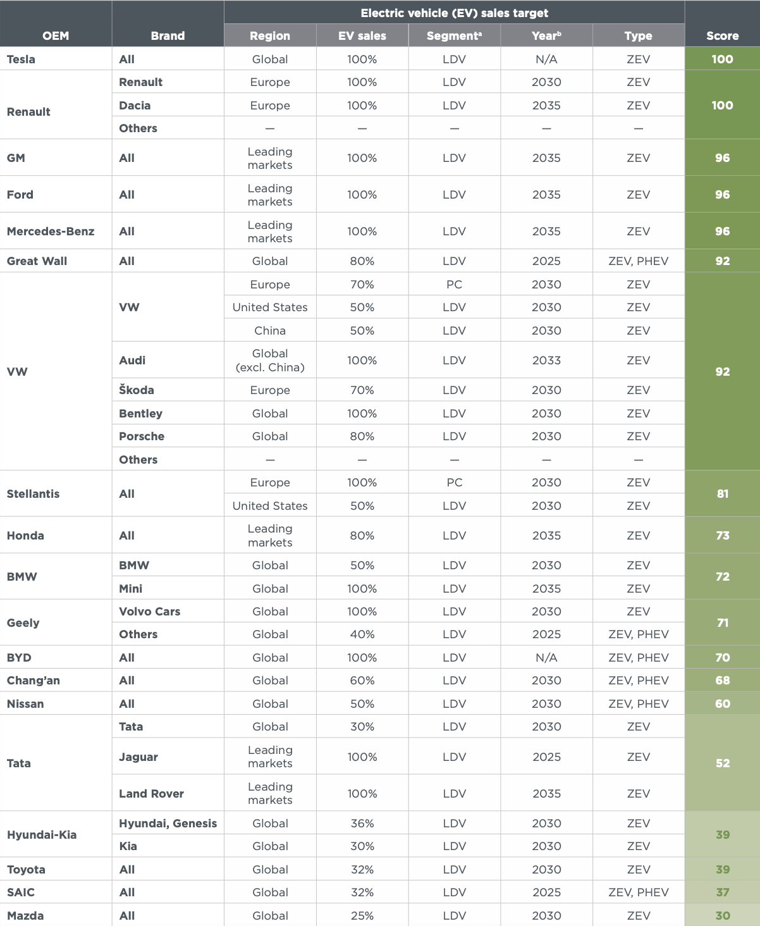Click the Type column header
The height and width of the screenshot is (926, 760).
(638, 36)
